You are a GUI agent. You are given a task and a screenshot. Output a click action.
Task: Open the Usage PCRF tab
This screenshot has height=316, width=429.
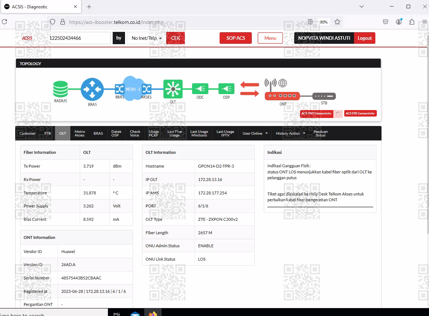click(x=154, y=134)
